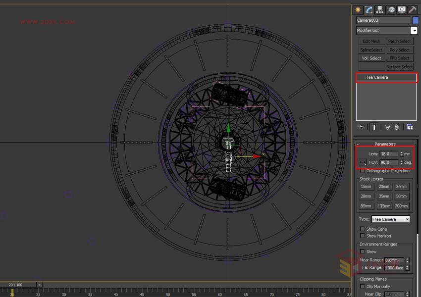The height and width of the screenshot is (297, 421).
Task: Select the Edit Mesh button
Action: click(x=370, y=41)
